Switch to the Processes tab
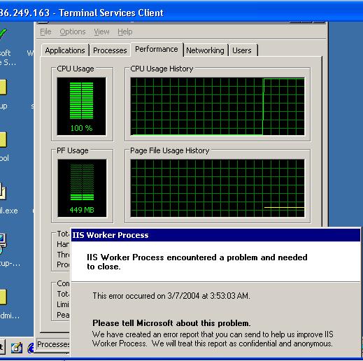 click(x=110, y=50)
